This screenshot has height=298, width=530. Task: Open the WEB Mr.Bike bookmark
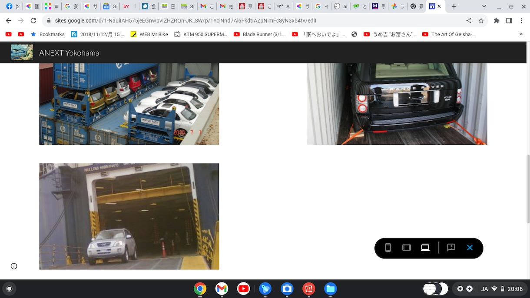(x=149, y=34)
